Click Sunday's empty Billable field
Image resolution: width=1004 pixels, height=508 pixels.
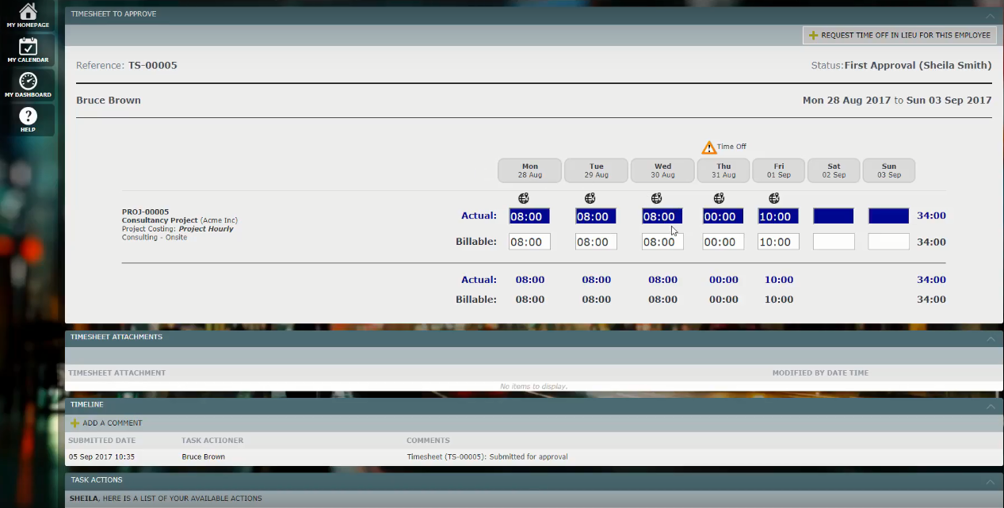889,242
